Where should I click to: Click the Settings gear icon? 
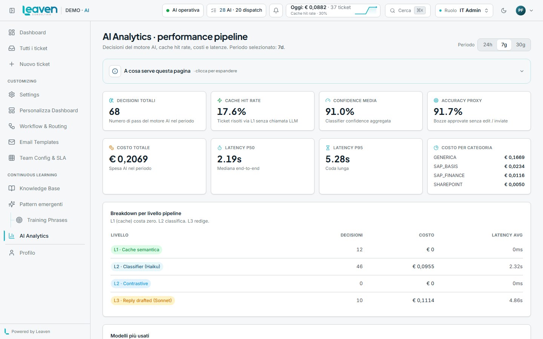pyautogui.click(x=12, y=95)
